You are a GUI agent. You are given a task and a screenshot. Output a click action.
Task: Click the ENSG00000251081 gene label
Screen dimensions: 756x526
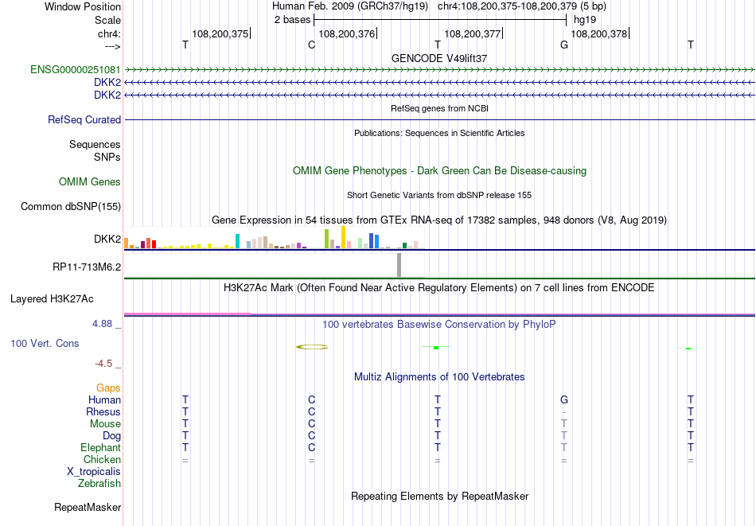(x=76, y=69)
